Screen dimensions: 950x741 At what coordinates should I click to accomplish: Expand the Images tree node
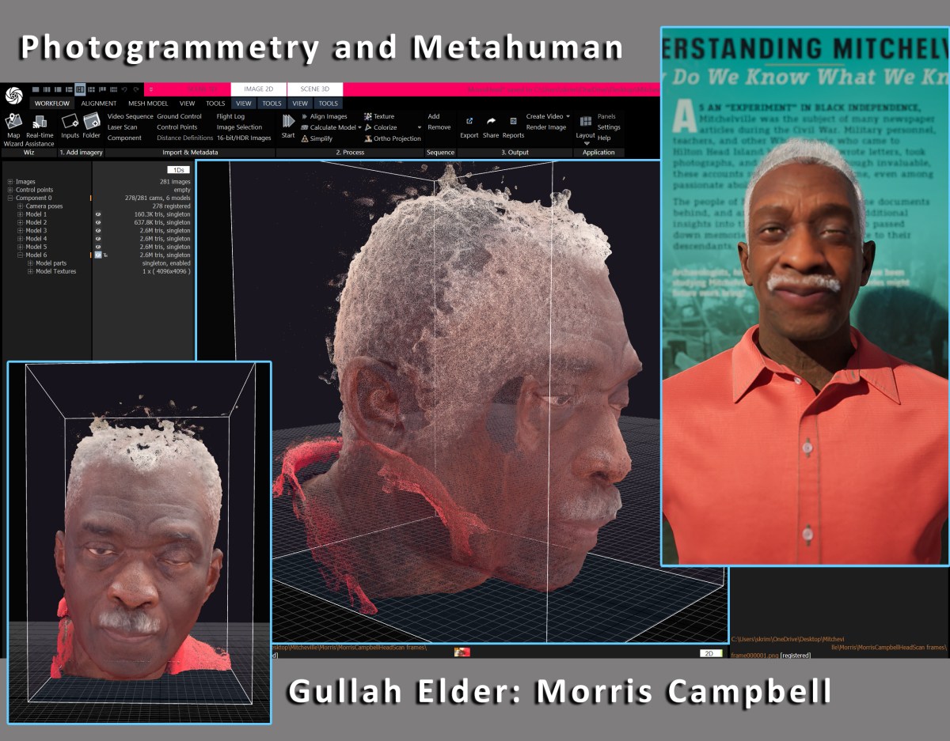pos(10,182)
